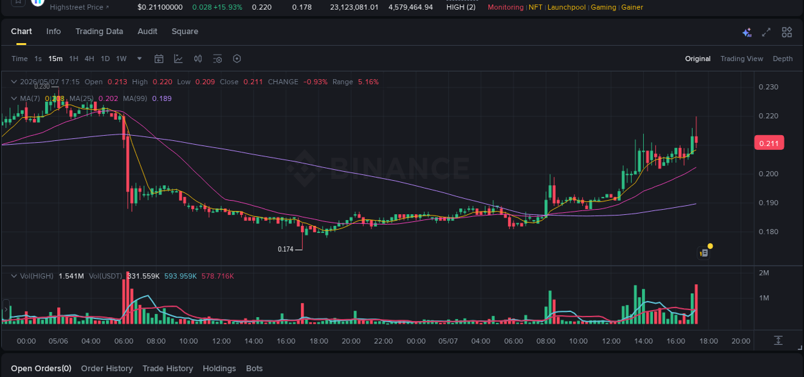Switch to Holdings tab
Image resolution: width=804 pixels, height=377 pixels.
(219, 369)
